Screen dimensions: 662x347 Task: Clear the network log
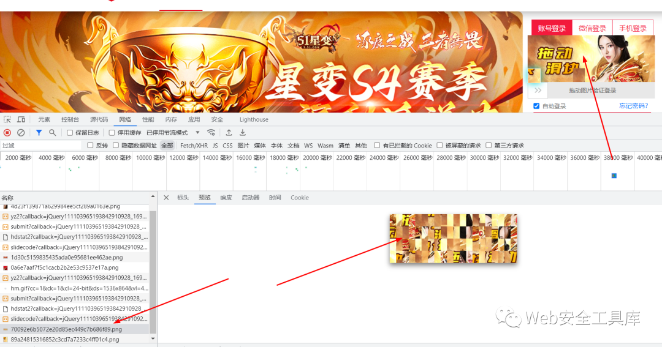(21, 132)
